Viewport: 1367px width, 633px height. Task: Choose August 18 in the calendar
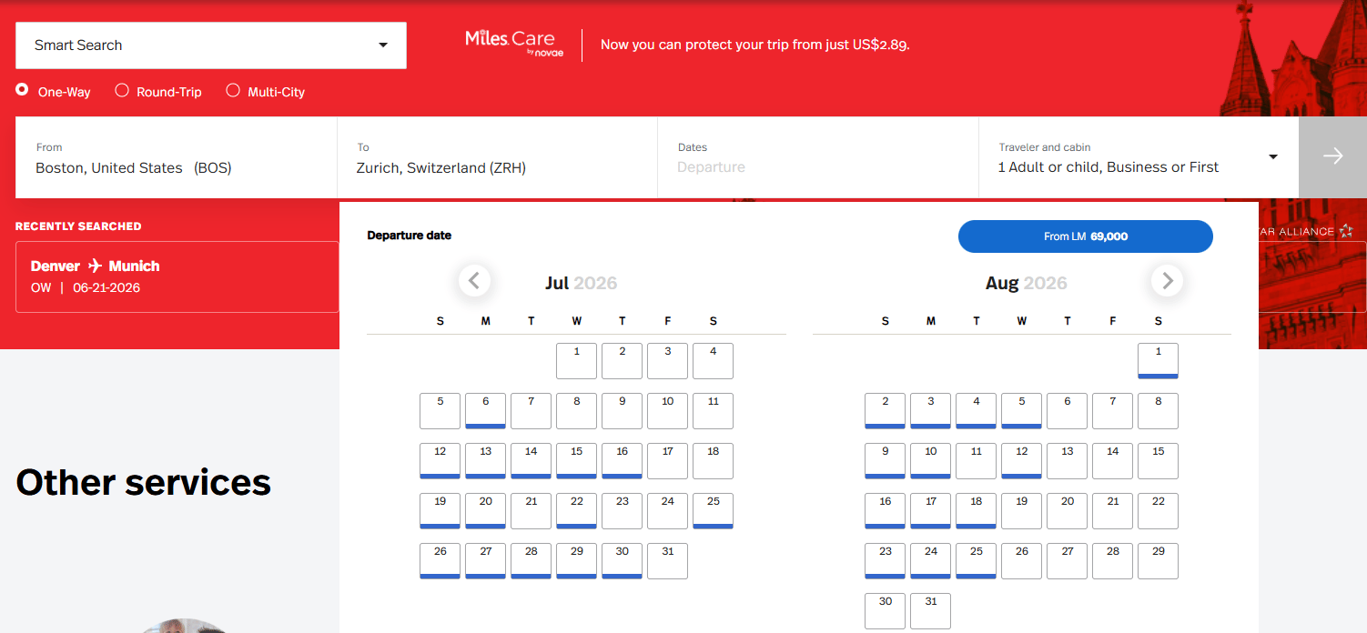click(x=976, y=511)
